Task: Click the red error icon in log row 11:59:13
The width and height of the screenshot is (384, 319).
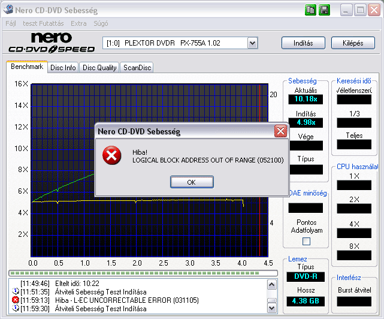Action: tap(15, 300)
